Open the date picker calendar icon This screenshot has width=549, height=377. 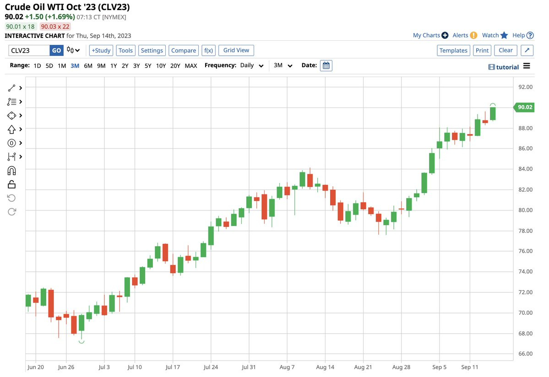326,65
